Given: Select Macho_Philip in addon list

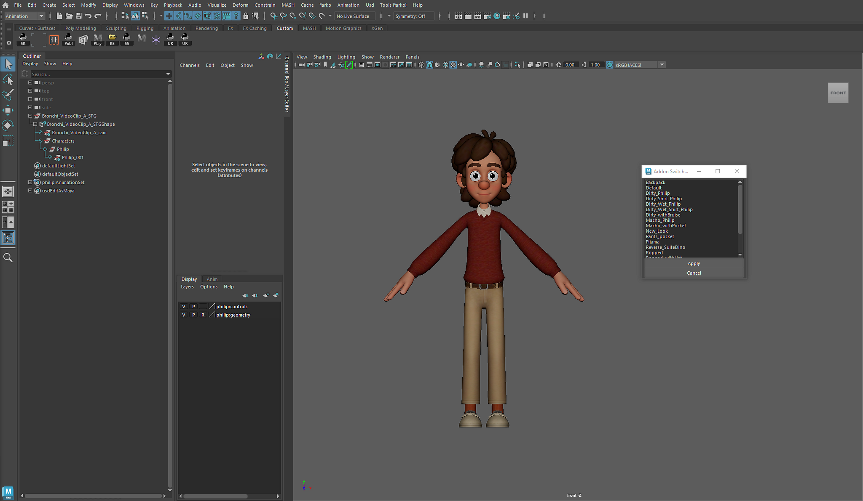Looking at the screenshot, I should coord(660,220).
